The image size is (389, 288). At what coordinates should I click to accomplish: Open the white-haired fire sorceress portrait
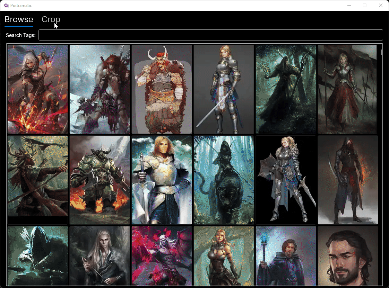37,89
